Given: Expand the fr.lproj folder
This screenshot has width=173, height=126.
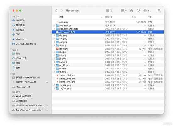Looking at the screenshot, I should 55,45.
